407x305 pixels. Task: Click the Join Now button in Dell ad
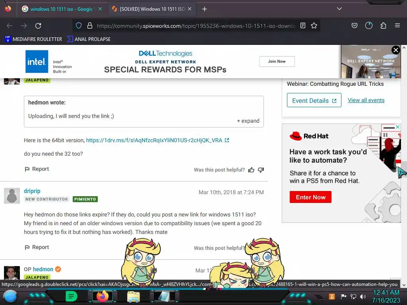pyautogui.click(x=277, y=62)
